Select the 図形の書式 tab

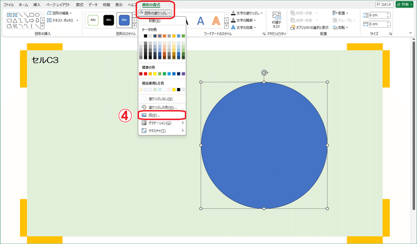[151, 5]
